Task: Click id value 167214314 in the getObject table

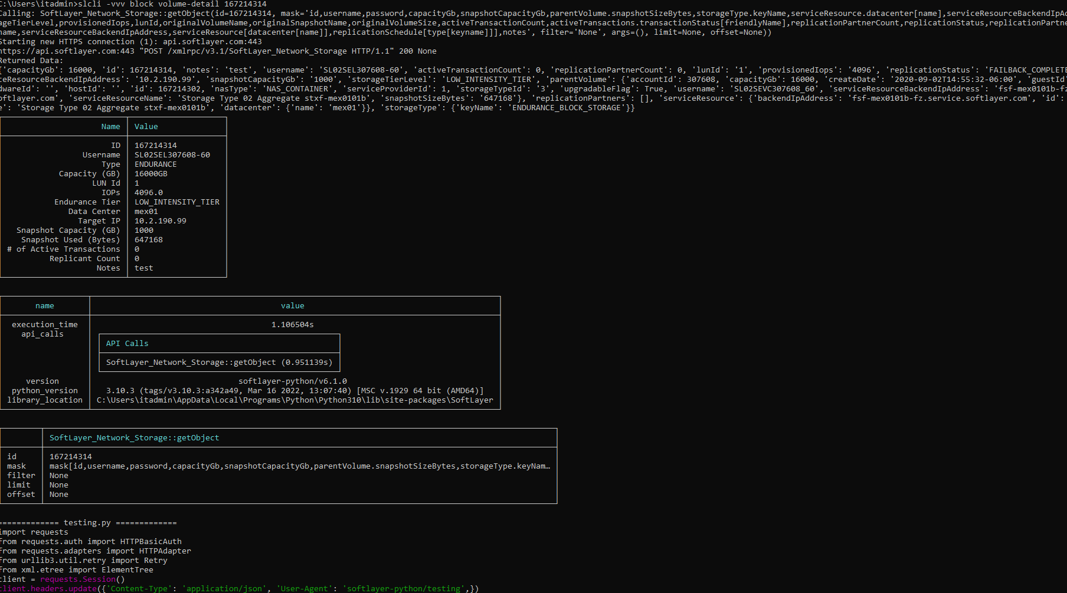Action: click(x=71, y=457)
